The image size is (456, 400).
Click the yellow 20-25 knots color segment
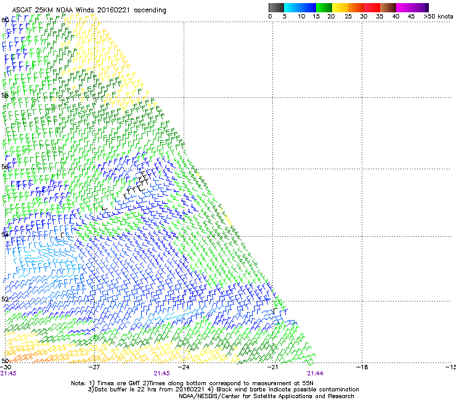(x=340, y=7)
